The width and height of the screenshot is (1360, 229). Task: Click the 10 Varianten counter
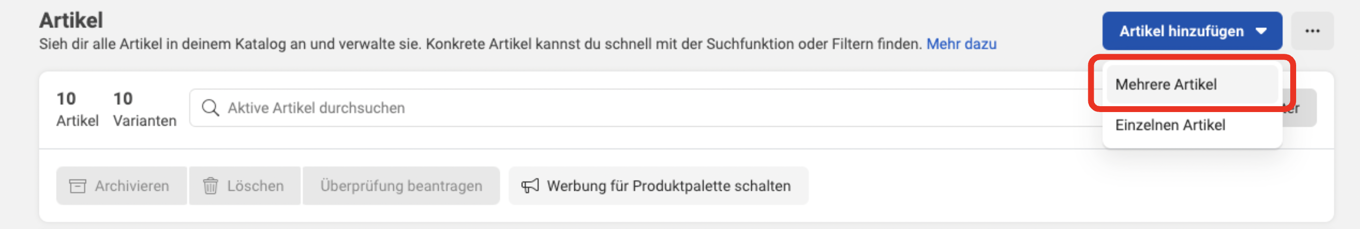click(144, 109)
